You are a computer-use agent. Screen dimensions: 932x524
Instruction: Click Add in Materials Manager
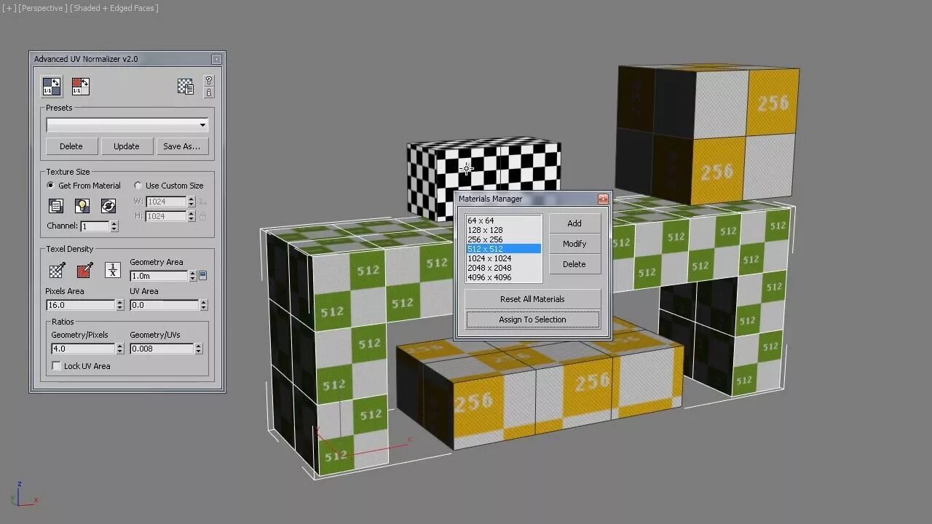(574, 223)
